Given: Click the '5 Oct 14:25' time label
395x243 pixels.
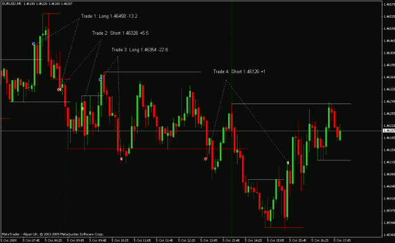Looking at the screenshot, I should (x=253, y=240).
